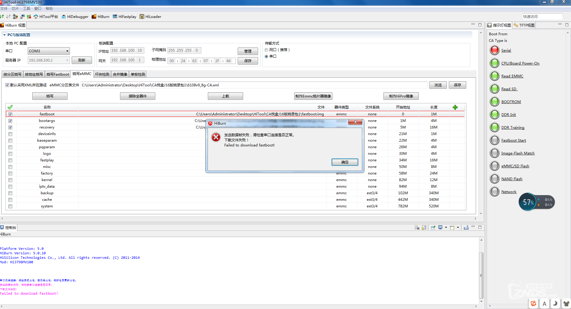Click the make Emmc burner image button
The image size is (571, 309).
(x=313, y=96)
